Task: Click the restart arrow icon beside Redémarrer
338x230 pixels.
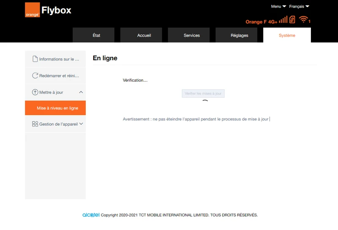Action: 35,75
